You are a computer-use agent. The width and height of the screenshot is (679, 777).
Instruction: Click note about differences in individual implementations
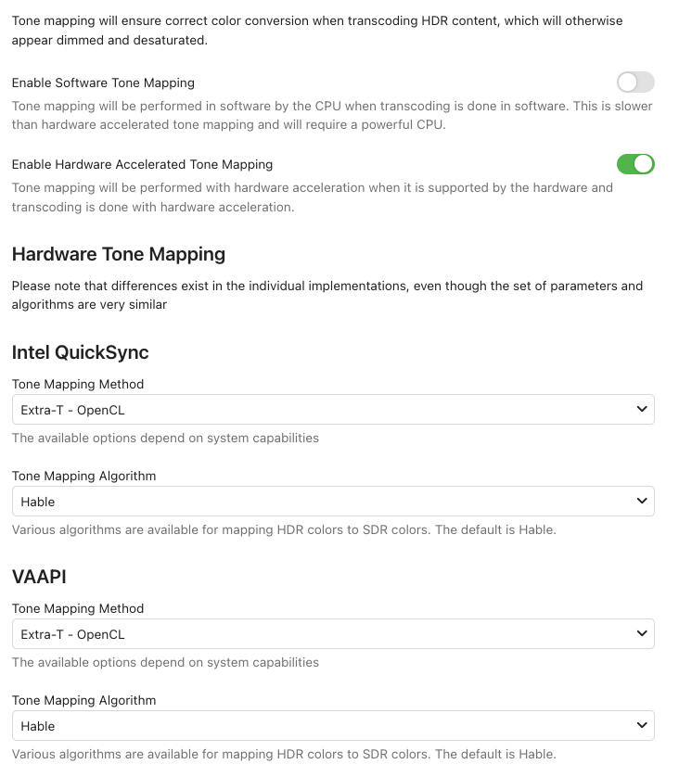[327, 295]
